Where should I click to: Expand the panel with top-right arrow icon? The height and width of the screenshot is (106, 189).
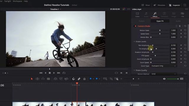(185, 5)
